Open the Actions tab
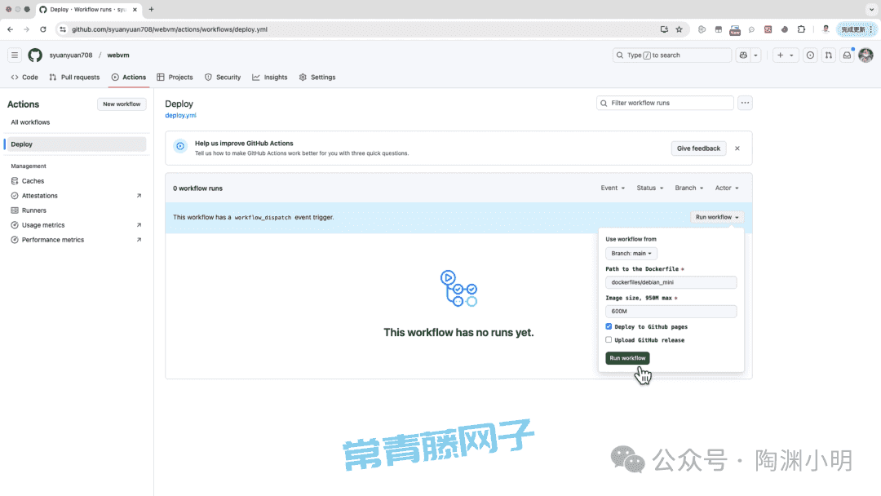Image resolution: width=881 pixels, height=496 pixels. tap(129, 77)
